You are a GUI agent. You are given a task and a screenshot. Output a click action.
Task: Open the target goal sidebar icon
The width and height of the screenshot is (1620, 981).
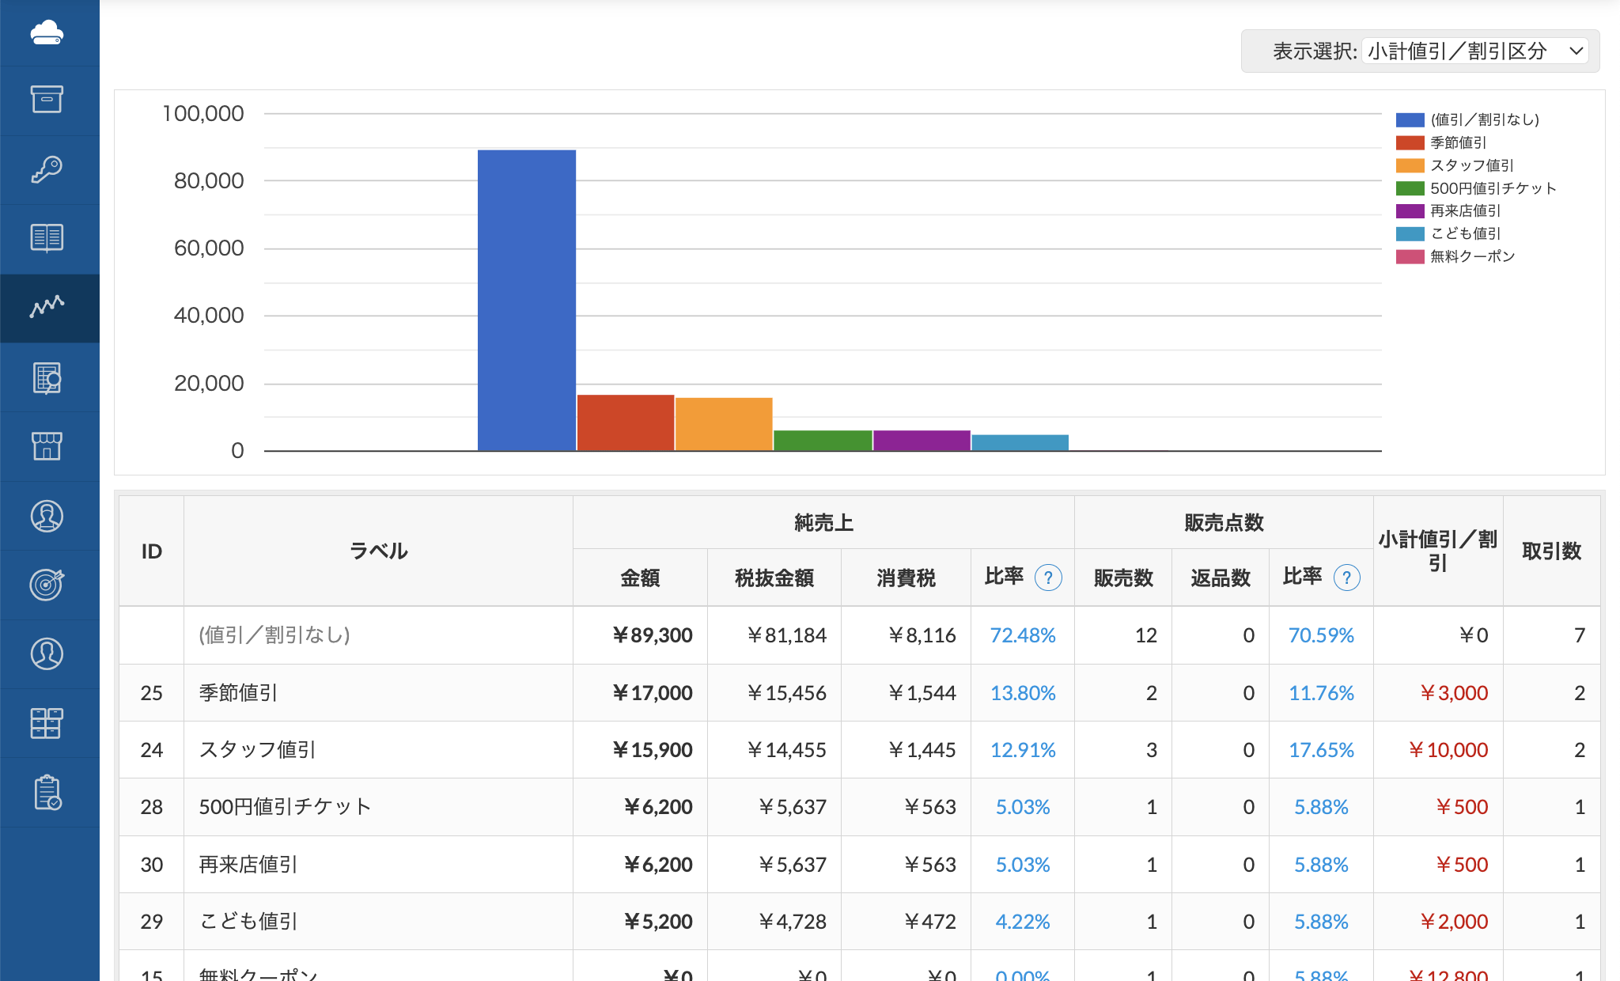coord(47,585)
